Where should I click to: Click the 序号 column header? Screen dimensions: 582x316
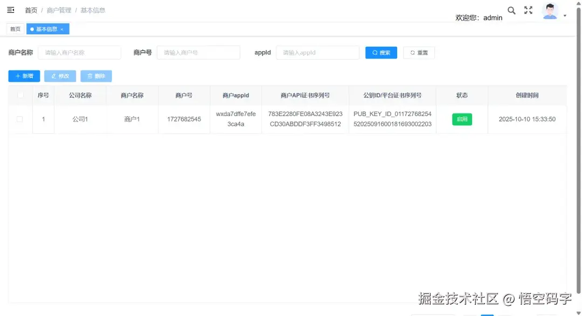click(x=43, y=96)
